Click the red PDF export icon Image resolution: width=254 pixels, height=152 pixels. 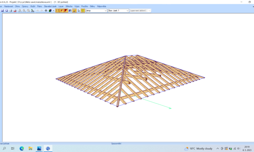coord(15,11)
